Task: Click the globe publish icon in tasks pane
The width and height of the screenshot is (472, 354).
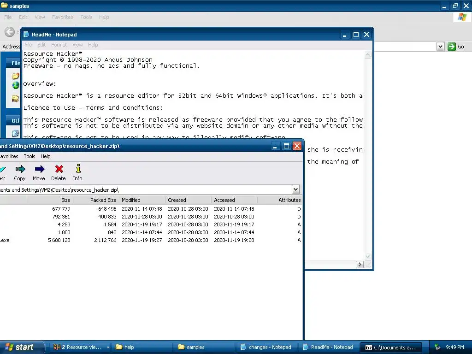Action: tap(16, 85)
